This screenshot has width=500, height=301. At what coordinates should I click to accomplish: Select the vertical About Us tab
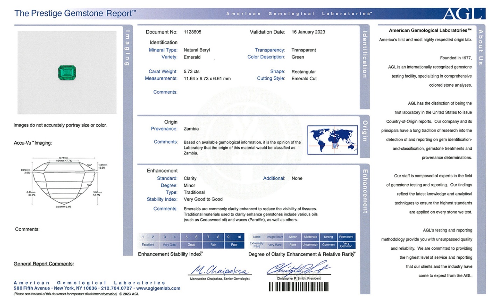point(481,47)
